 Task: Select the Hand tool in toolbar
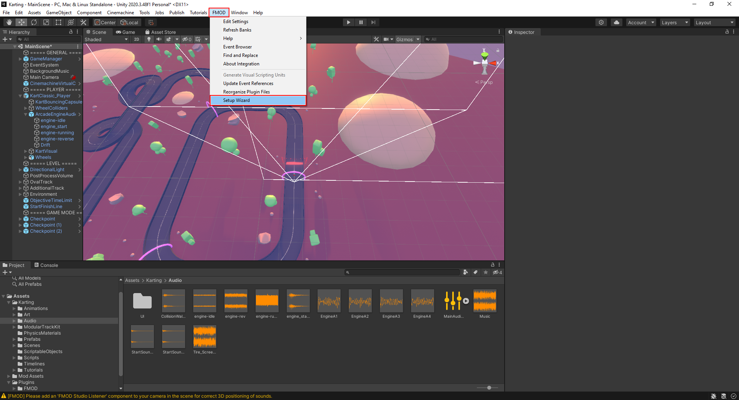(9, 22)
